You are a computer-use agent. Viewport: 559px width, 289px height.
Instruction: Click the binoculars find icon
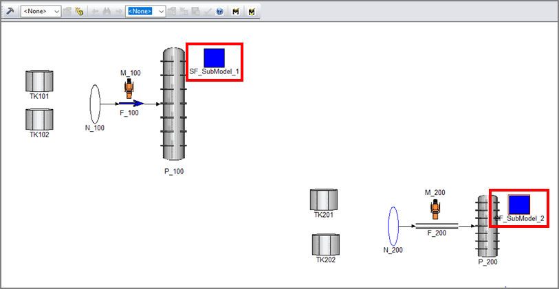(107, 12)
